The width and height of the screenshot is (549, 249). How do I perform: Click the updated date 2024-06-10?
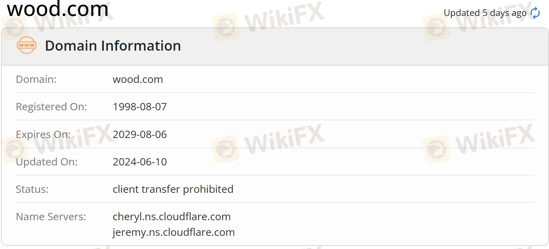coord(140,162)
